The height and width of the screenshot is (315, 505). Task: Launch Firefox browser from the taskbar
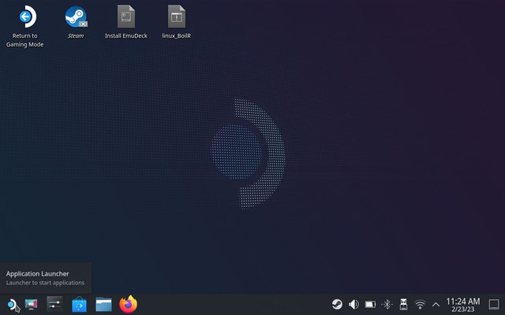coord(128,304)
